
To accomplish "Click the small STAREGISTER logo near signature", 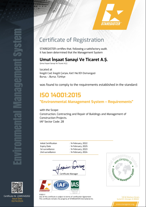I will click(45, 186).
